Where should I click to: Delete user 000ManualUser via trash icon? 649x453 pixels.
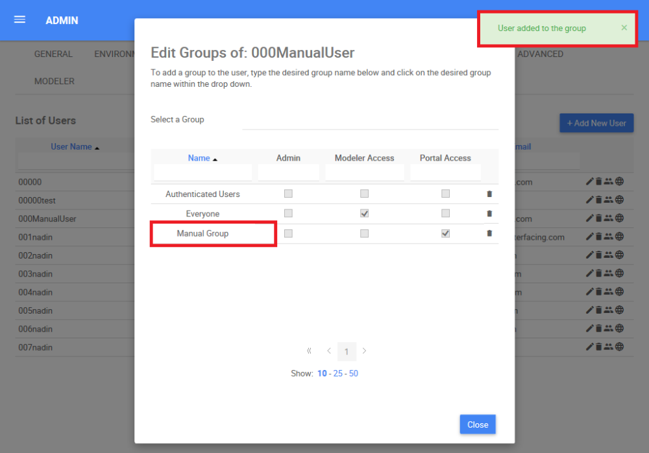598,218
